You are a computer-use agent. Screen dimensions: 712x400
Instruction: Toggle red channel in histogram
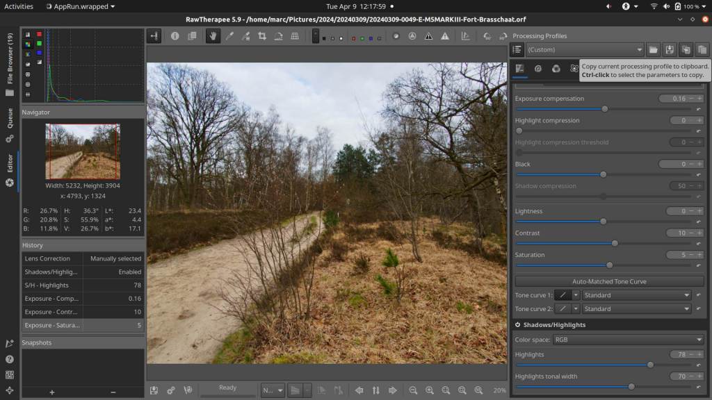[39, 34]
